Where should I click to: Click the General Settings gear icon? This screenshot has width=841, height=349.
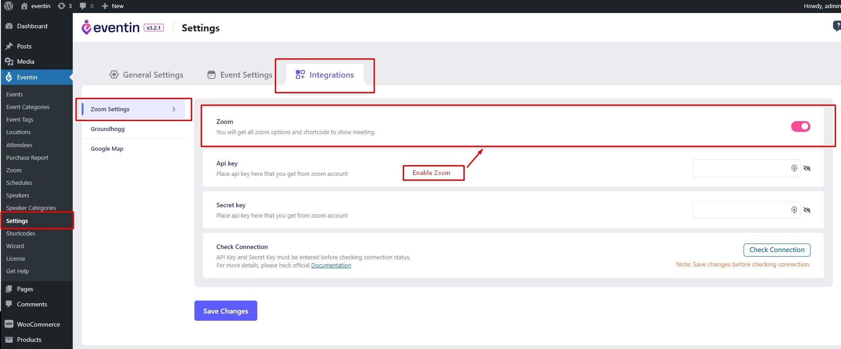pos(114,74)
